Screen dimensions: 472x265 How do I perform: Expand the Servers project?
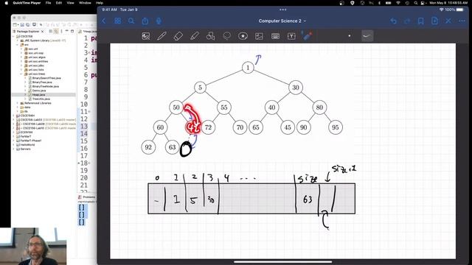click(x=14, y=149)
